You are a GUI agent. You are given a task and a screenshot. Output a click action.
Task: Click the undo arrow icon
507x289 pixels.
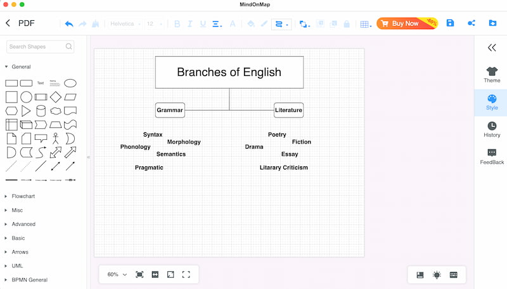click(x=69, y=23)
